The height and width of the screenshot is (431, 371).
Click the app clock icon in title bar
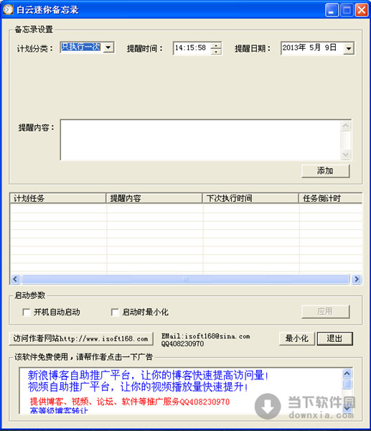point(8,9)
